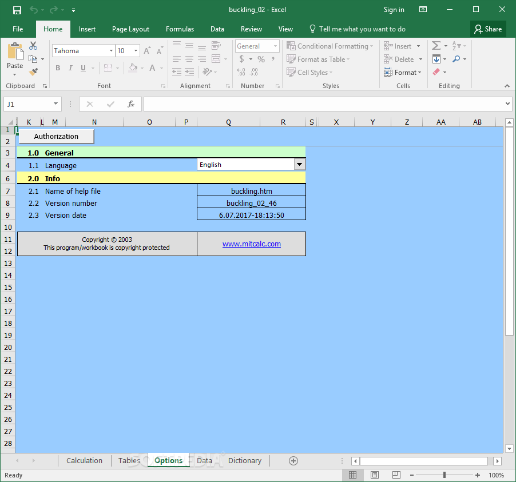Open the File tab

[18, 29]
